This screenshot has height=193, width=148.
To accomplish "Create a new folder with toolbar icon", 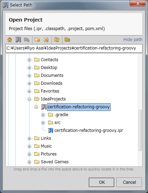I will point(37,40).
